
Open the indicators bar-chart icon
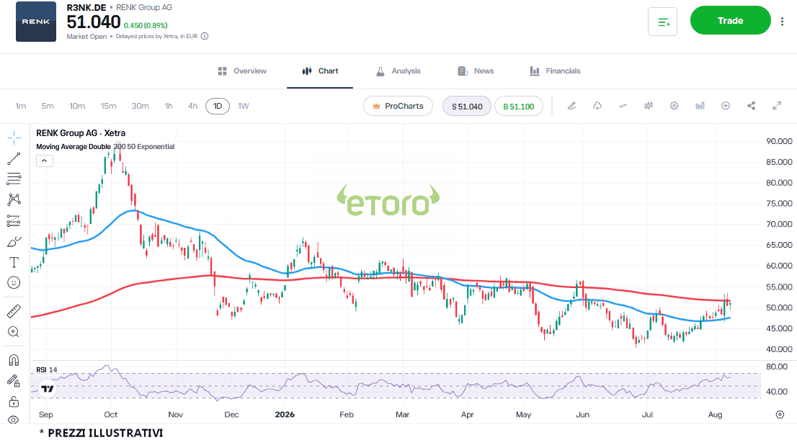(x=700, y=106)
